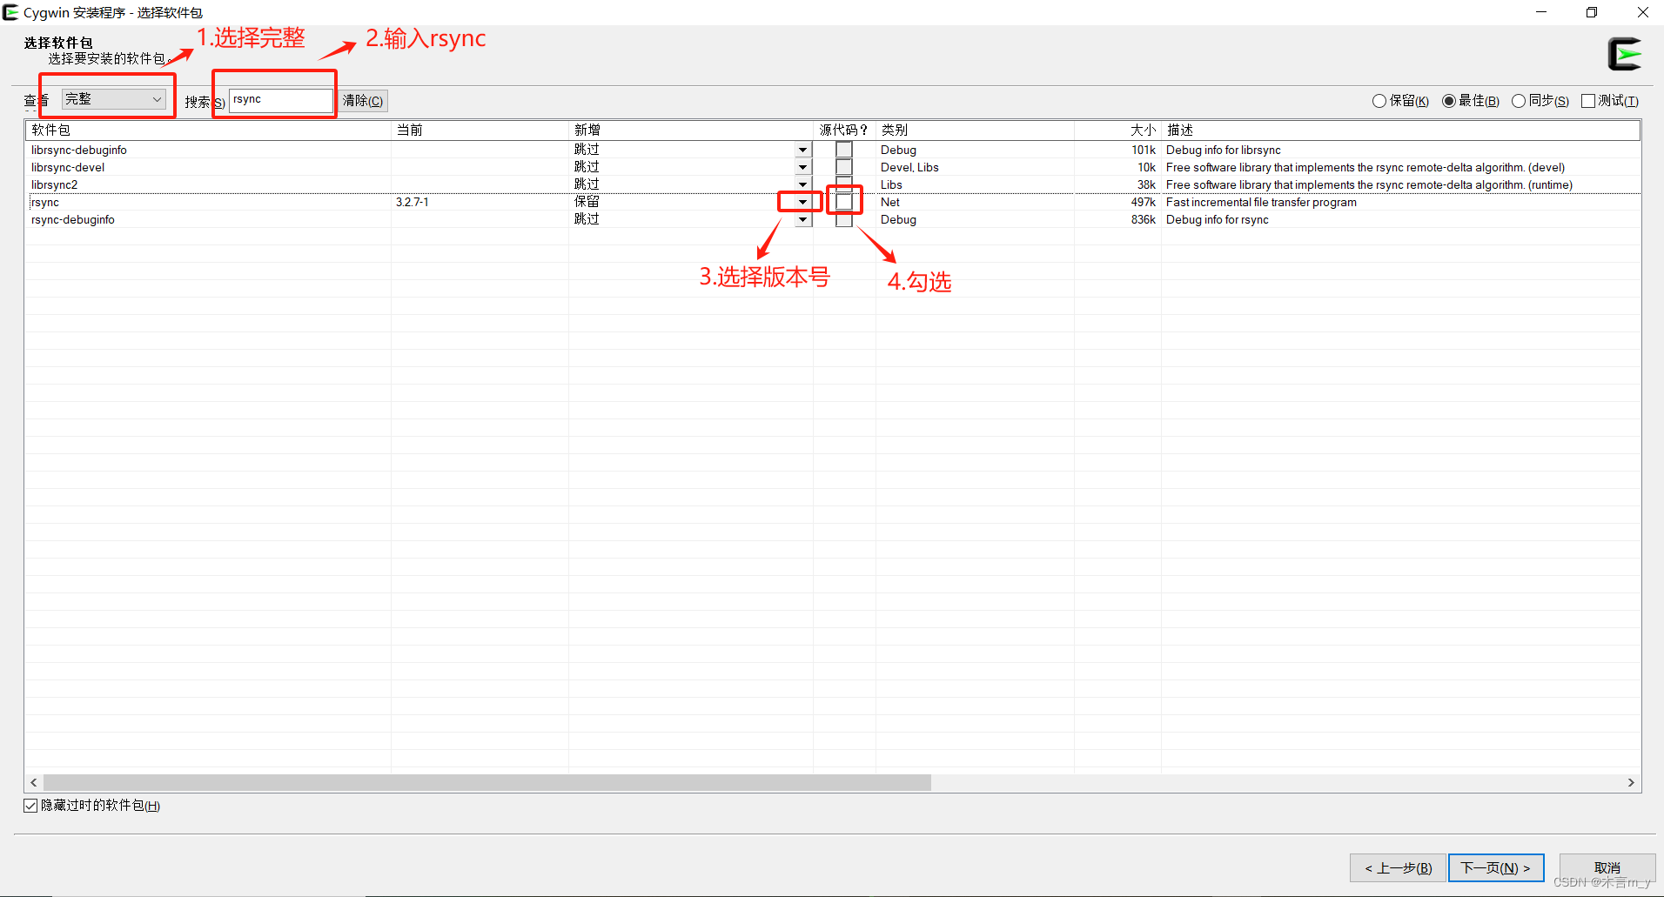Click the 源代码? column header
This screenshot has height=897, width=1664.
(x=844, y=131)
